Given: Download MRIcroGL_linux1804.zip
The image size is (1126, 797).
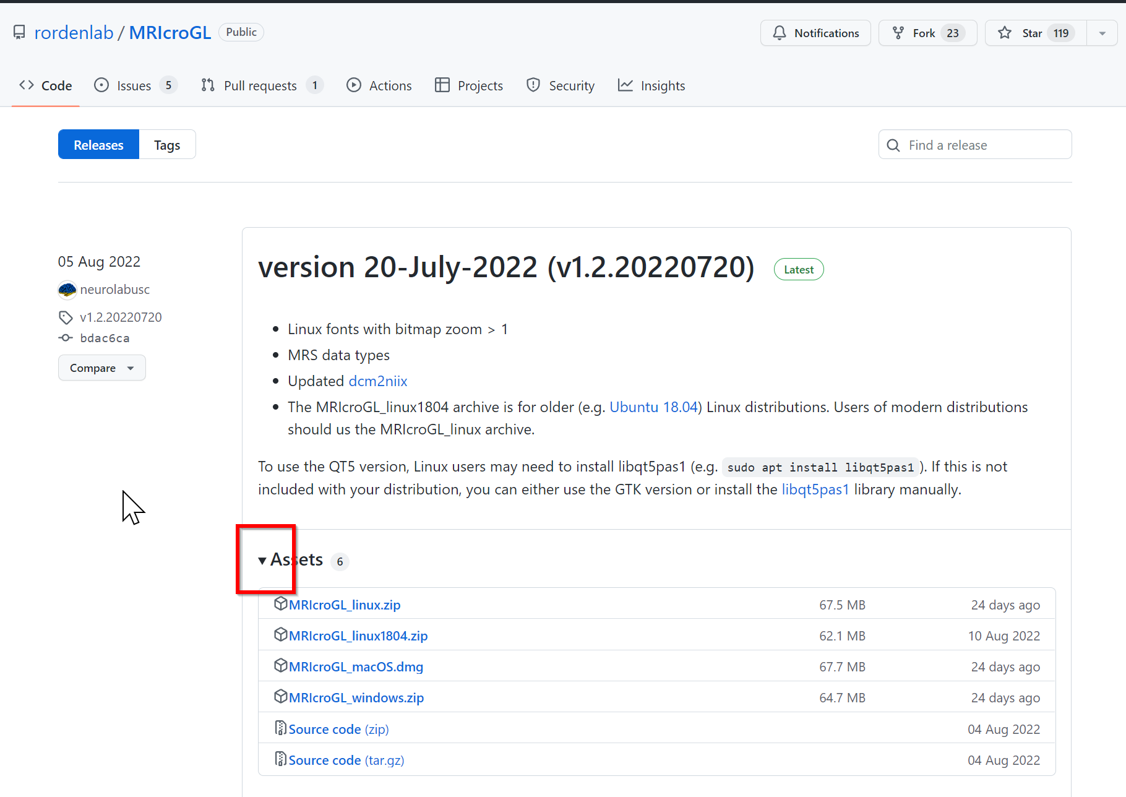Looking at the screenshot, I should [358, 635].
